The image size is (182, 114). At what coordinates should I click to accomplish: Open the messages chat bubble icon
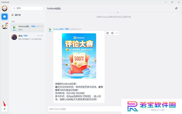click(x=5, y=17)
